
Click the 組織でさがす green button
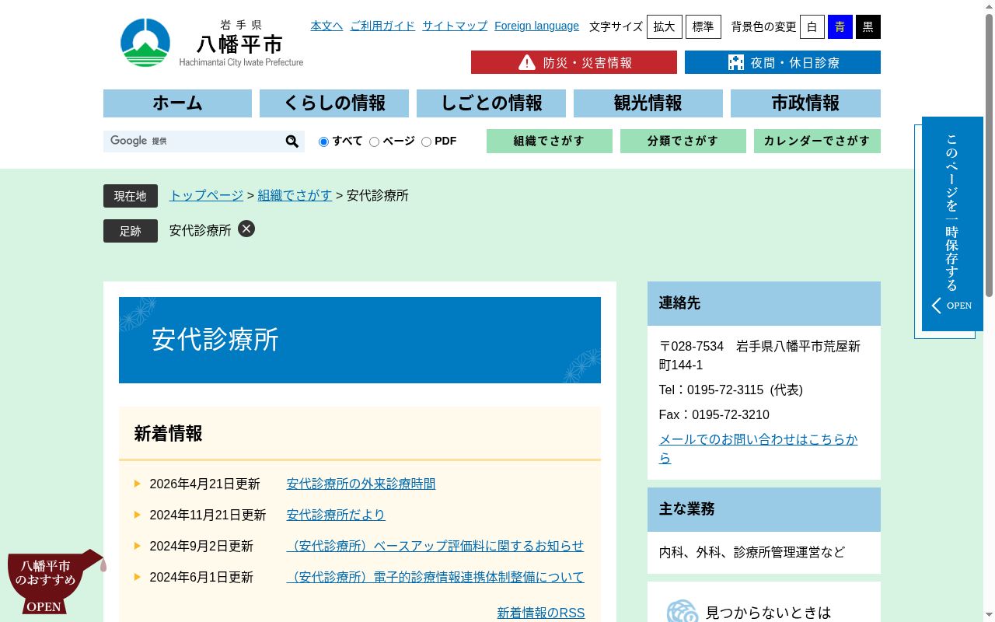550,141
